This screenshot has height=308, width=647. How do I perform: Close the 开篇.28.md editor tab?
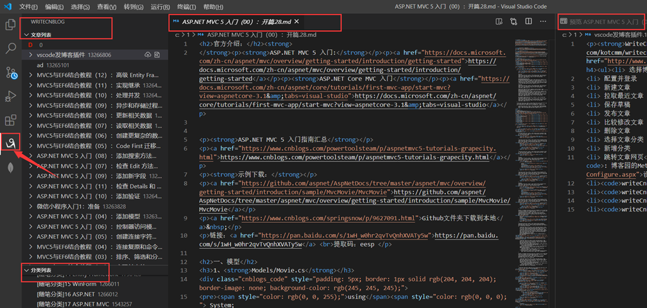[x=296, y=21]
